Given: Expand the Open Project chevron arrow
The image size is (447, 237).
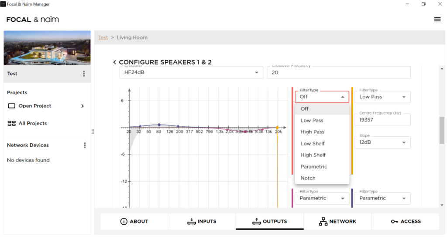Looking at the screenshot, I should click(x=83, y=106).
